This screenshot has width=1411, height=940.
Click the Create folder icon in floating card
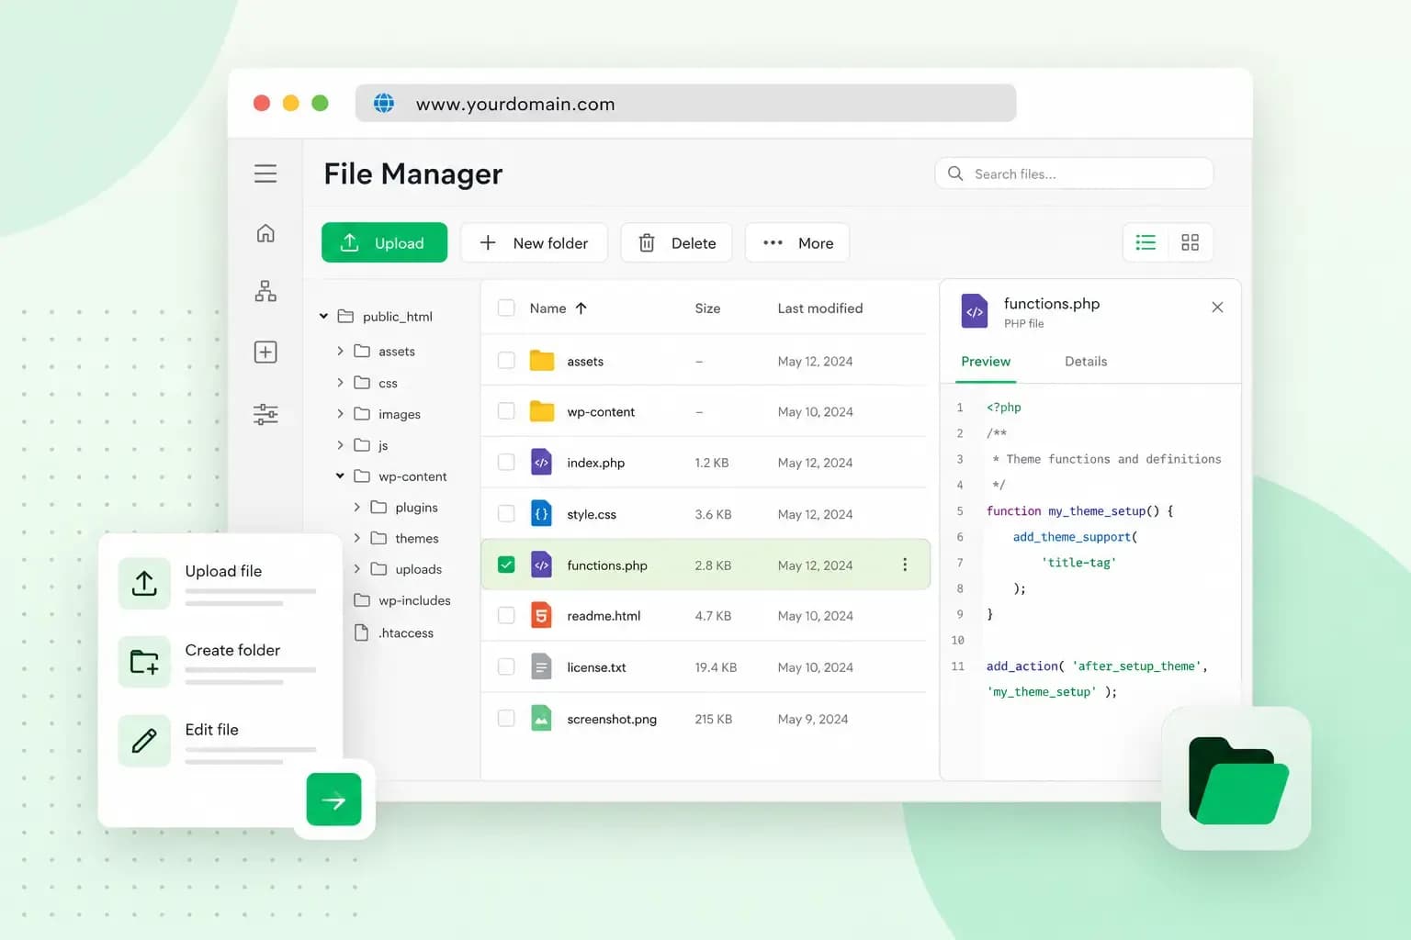click(144, 662)
